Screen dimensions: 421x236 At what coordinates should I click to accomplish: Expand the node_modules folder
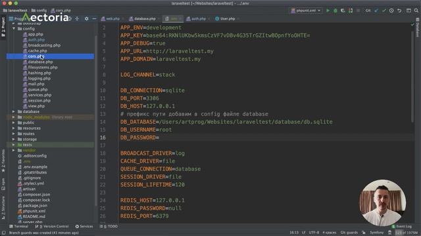[14, 117]
